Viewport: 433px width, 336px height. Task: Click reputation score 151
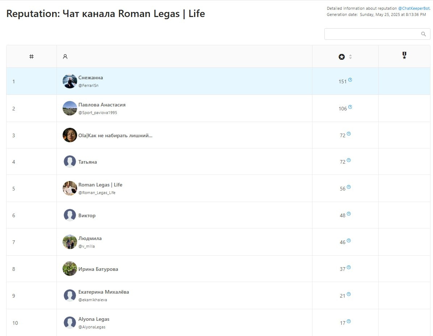[x=342, y=82]
